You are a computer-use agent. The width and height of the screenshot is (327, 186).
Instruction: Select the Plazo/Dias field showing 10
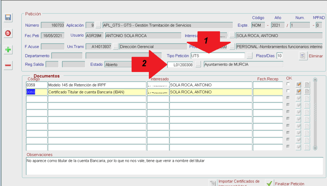tap(280, 56)
